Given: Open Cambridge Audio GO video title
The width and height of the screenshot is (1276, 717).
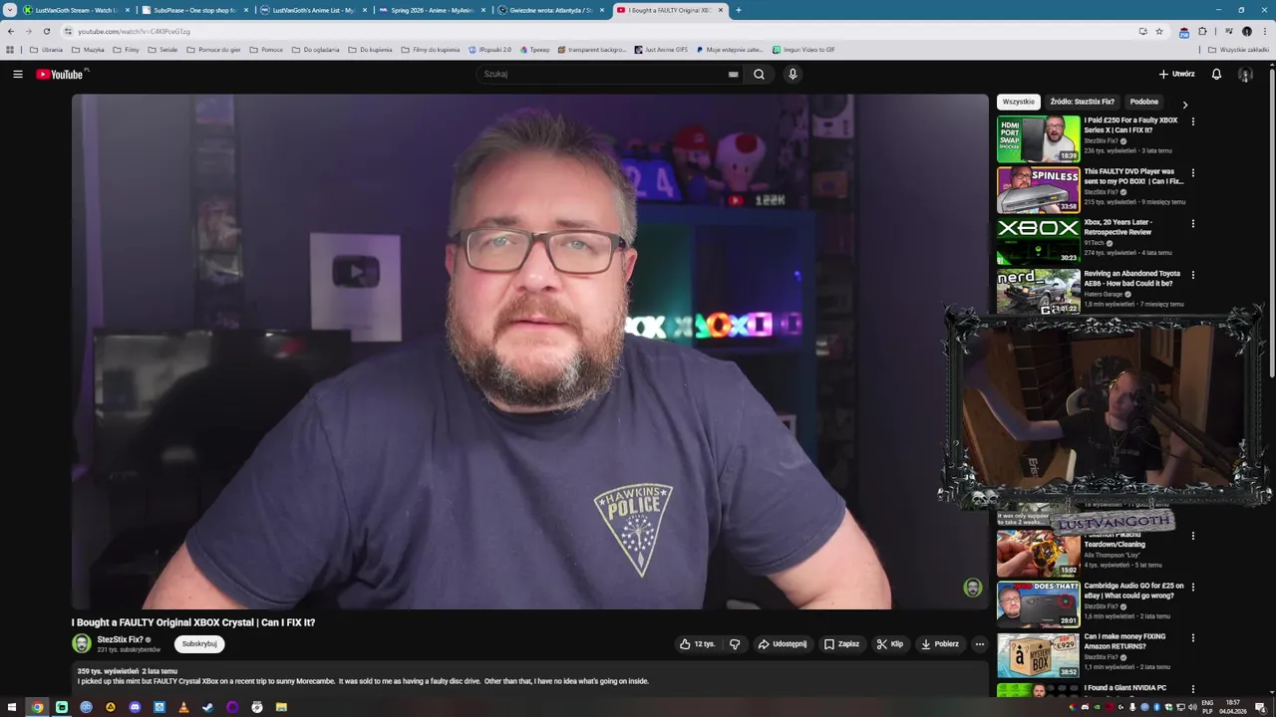Looking at the screenshot, I should coord(1133,591).
